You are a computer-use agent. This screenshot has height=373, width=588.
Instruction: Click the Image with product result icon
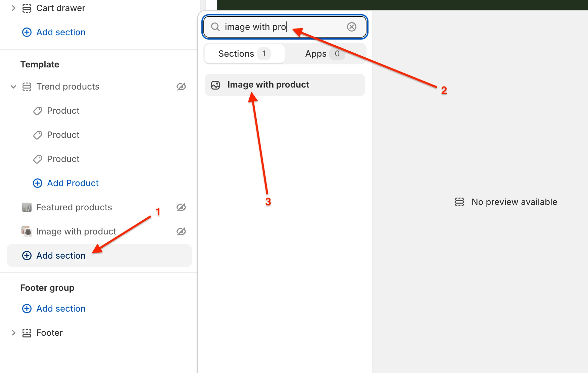[215, 85]
